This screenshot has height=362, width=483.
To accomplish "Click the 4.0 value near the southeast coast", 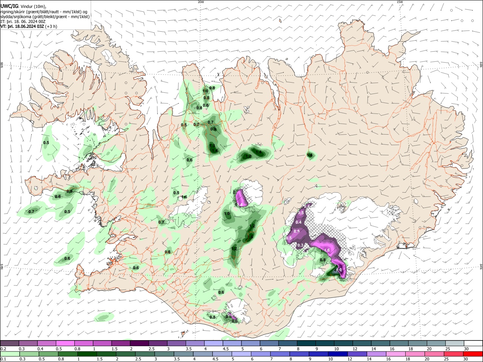I will 339,270.
